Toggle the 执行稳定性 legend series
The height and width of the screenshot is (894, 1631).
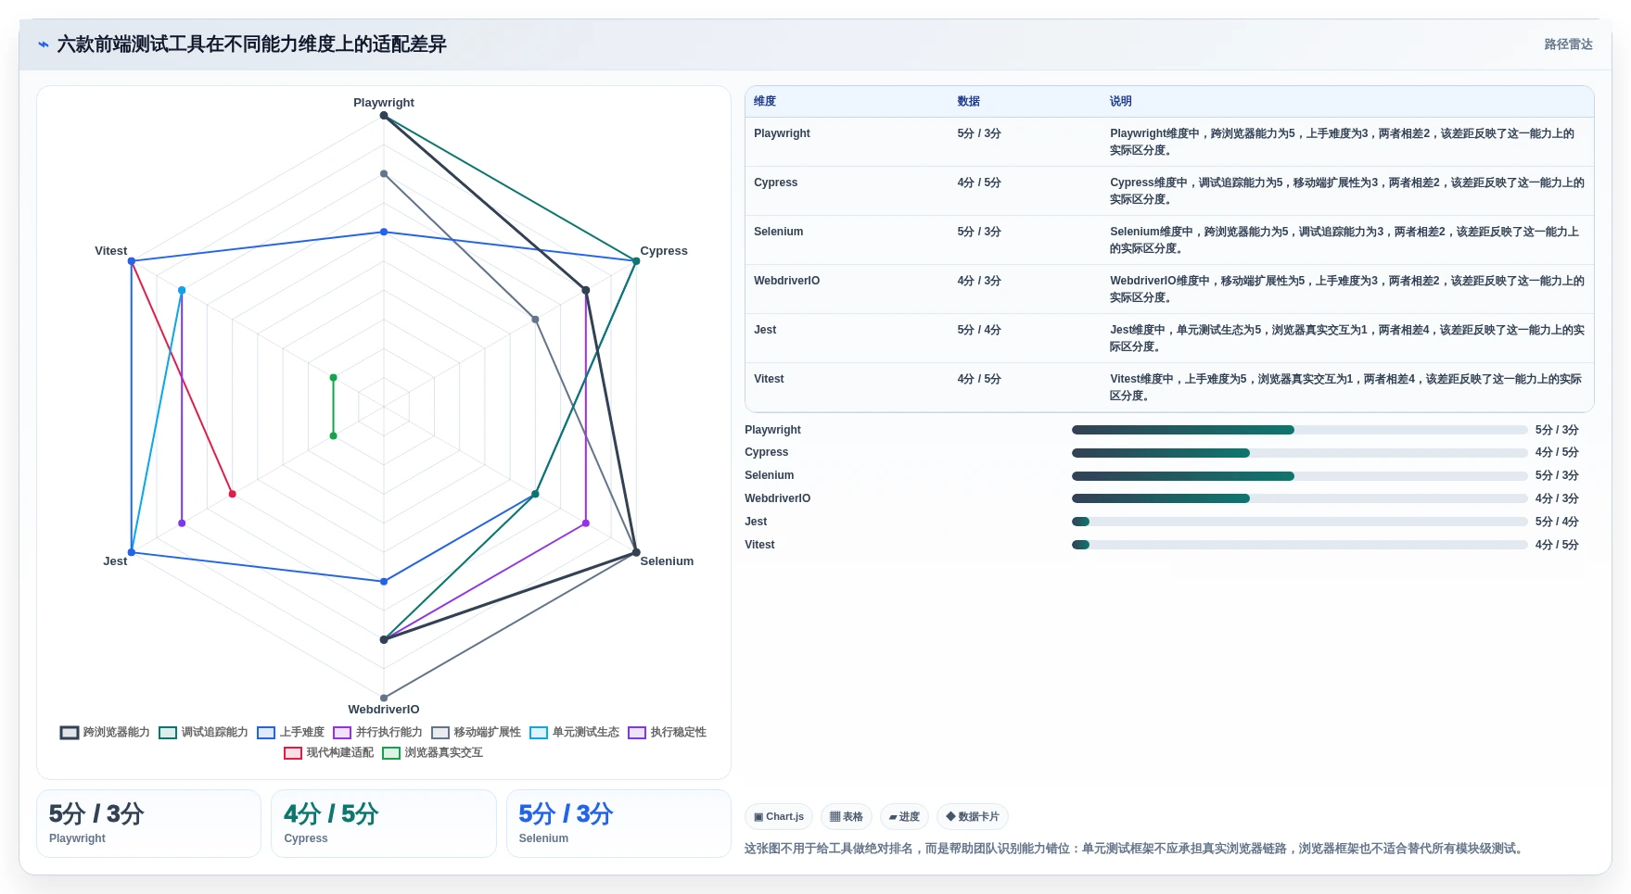coord(667,732)
